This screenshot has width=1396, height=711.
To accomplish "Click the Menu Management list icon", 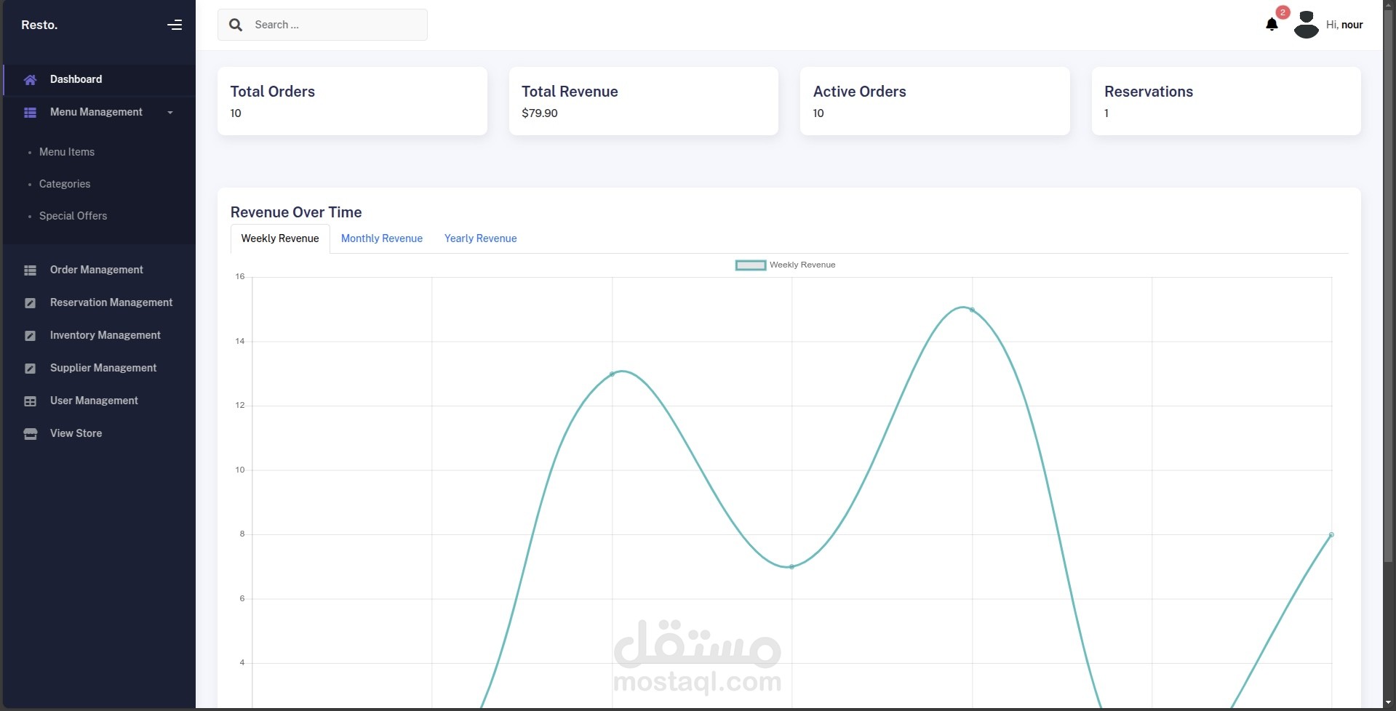I will [x=30, y=113].
